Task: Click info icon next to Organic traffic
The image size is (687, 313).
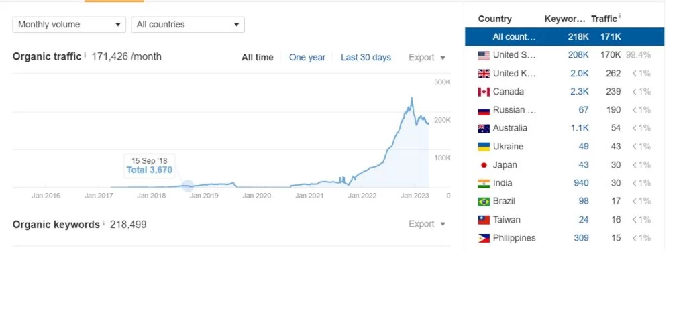Action: 85,55
